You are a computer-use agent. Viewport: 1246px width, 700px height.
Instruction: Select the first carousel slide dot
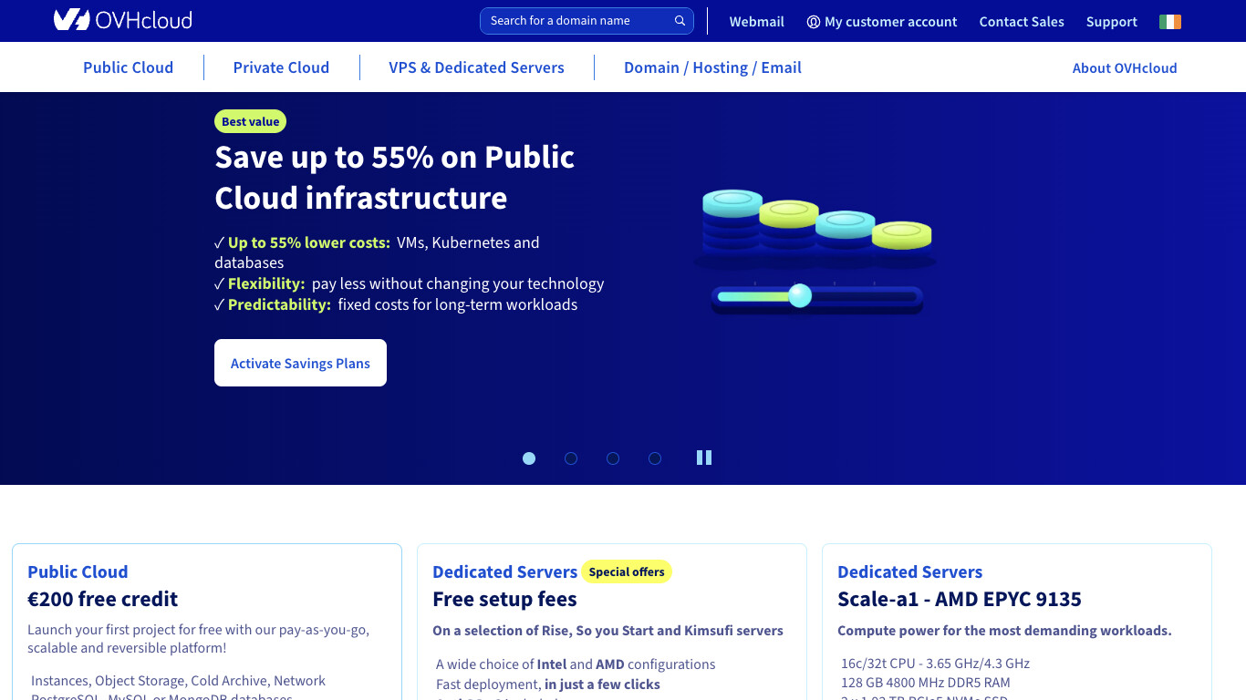529,458
